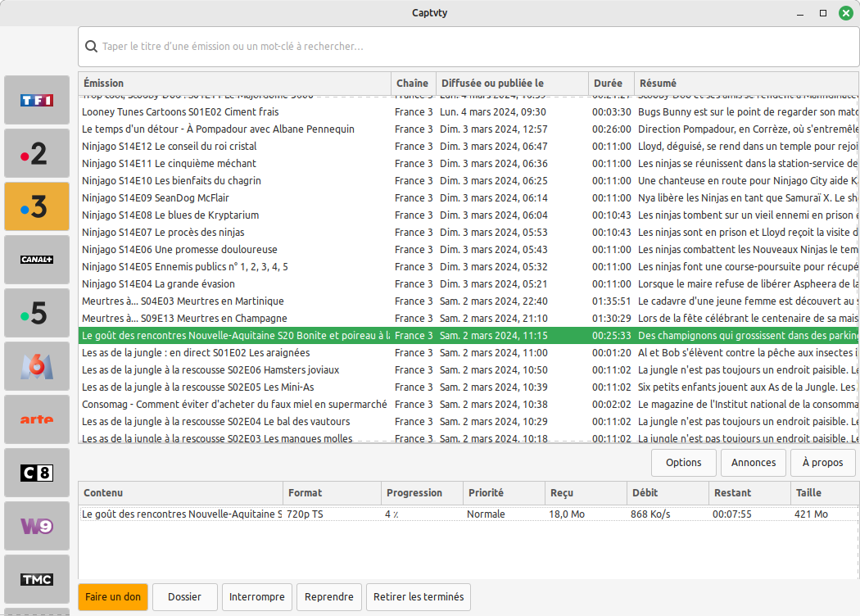
Task: Choose the Canal+ channel icon
Action: [x=37, y=260]
